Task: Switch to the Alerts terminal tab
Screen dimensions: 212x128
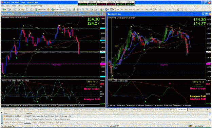Action: click(35, 122)
